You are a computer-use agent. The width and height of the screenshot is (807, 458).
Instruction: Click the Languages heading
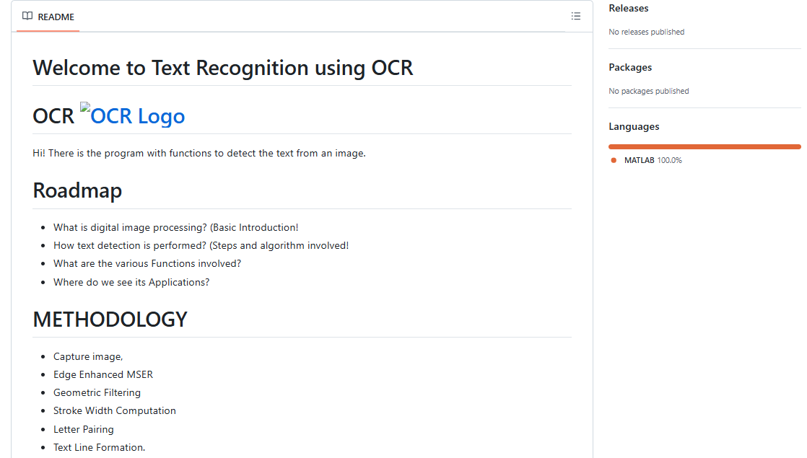(x=634, y=126)
